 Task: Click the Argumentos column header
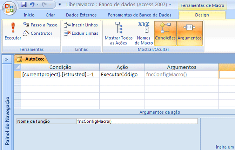(181, 67)
